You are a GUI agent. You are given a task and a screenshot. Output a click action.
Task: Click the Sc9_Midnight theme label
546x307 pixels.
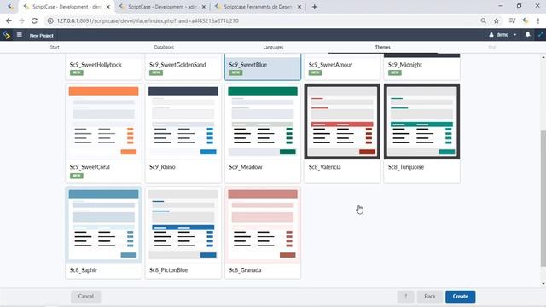tap(405, 65)
